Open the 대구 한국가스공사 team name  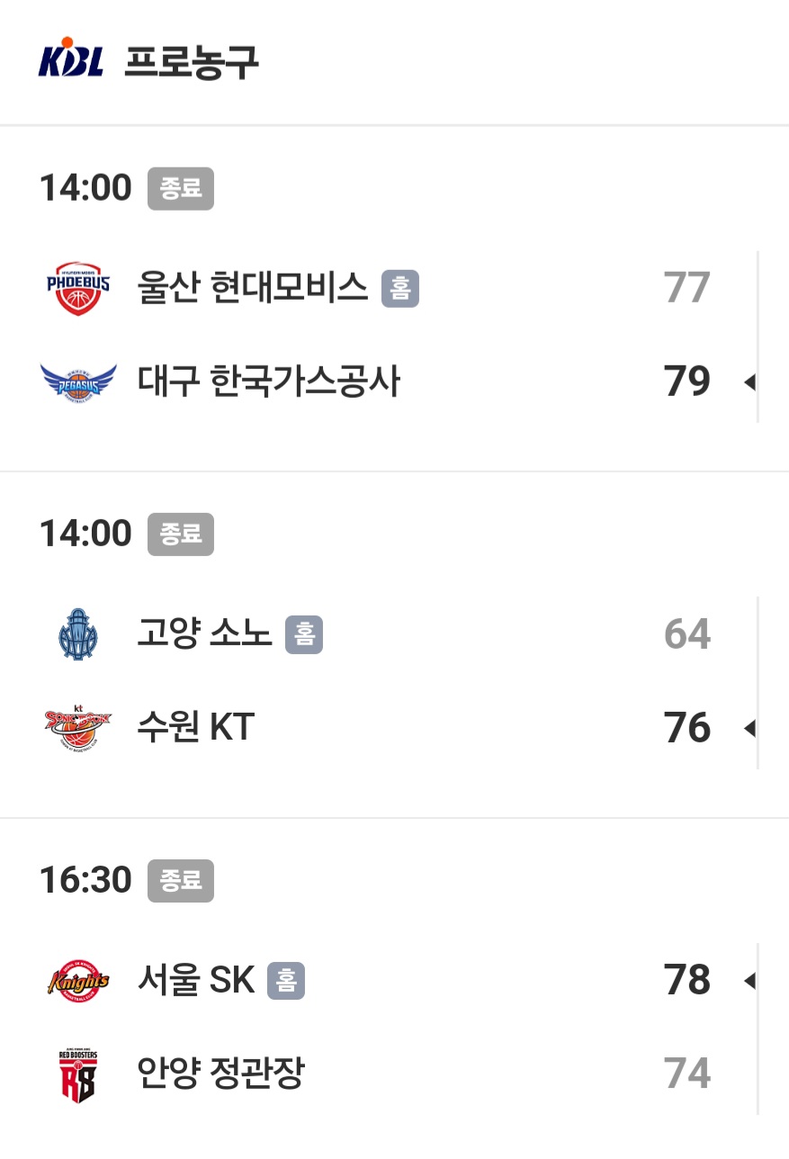[268, 382]
